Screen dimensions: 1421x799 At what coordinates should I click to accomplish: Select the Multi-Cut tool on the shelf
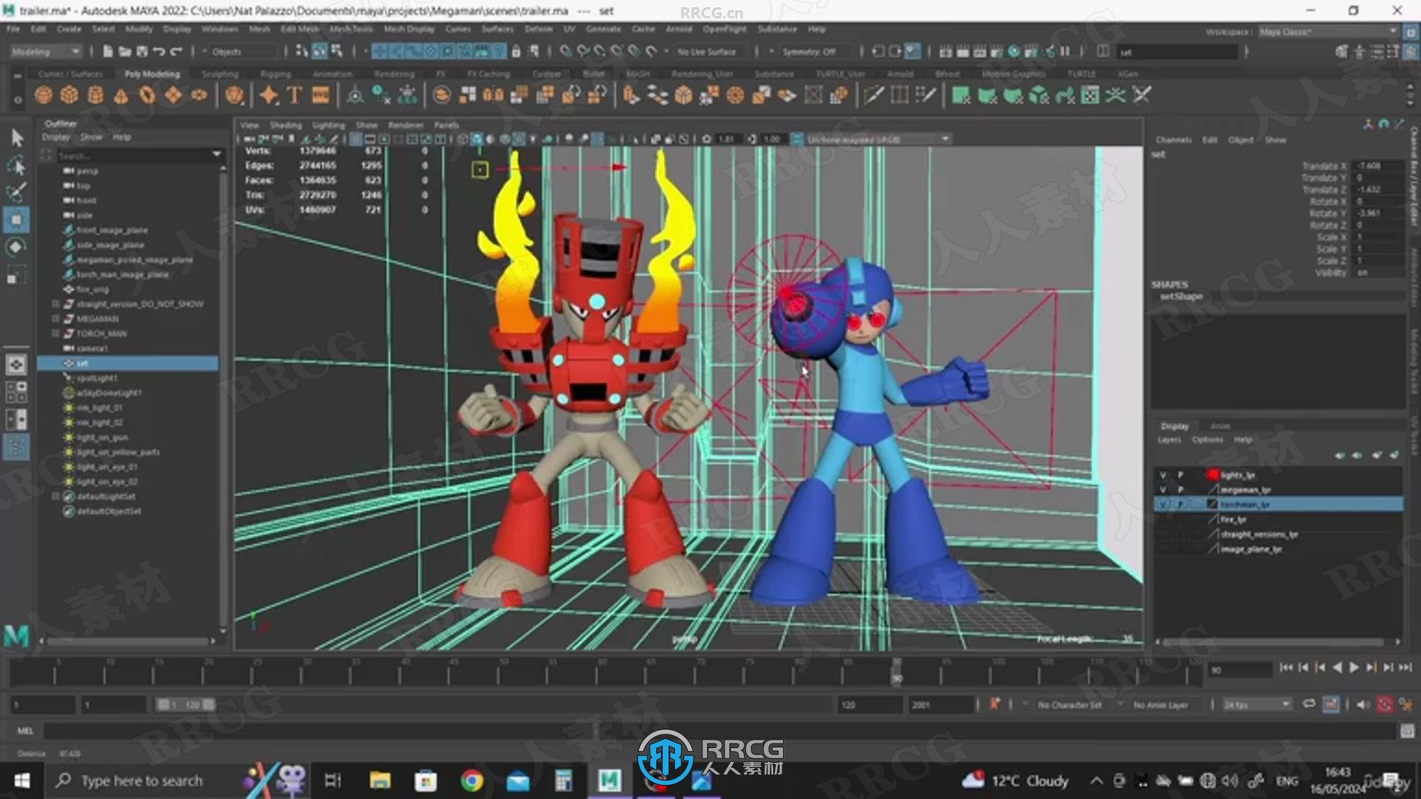(x=874, y=95)
